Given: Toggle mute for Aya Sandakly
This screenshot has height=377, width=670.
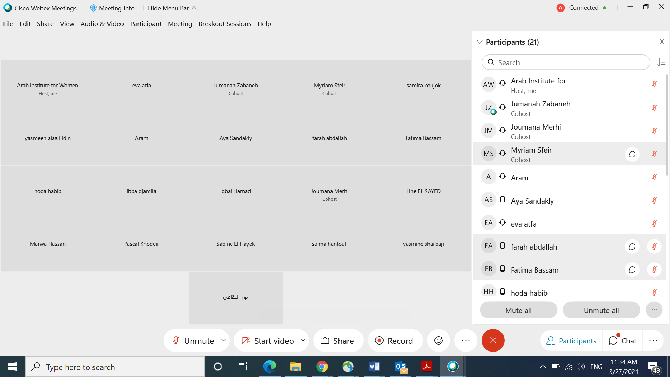Looking at the screenshot, I should pyautogui.click(x=654, y=200).
